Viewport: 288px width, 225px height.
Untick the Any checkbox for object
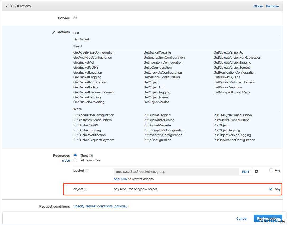pos(271,189)
